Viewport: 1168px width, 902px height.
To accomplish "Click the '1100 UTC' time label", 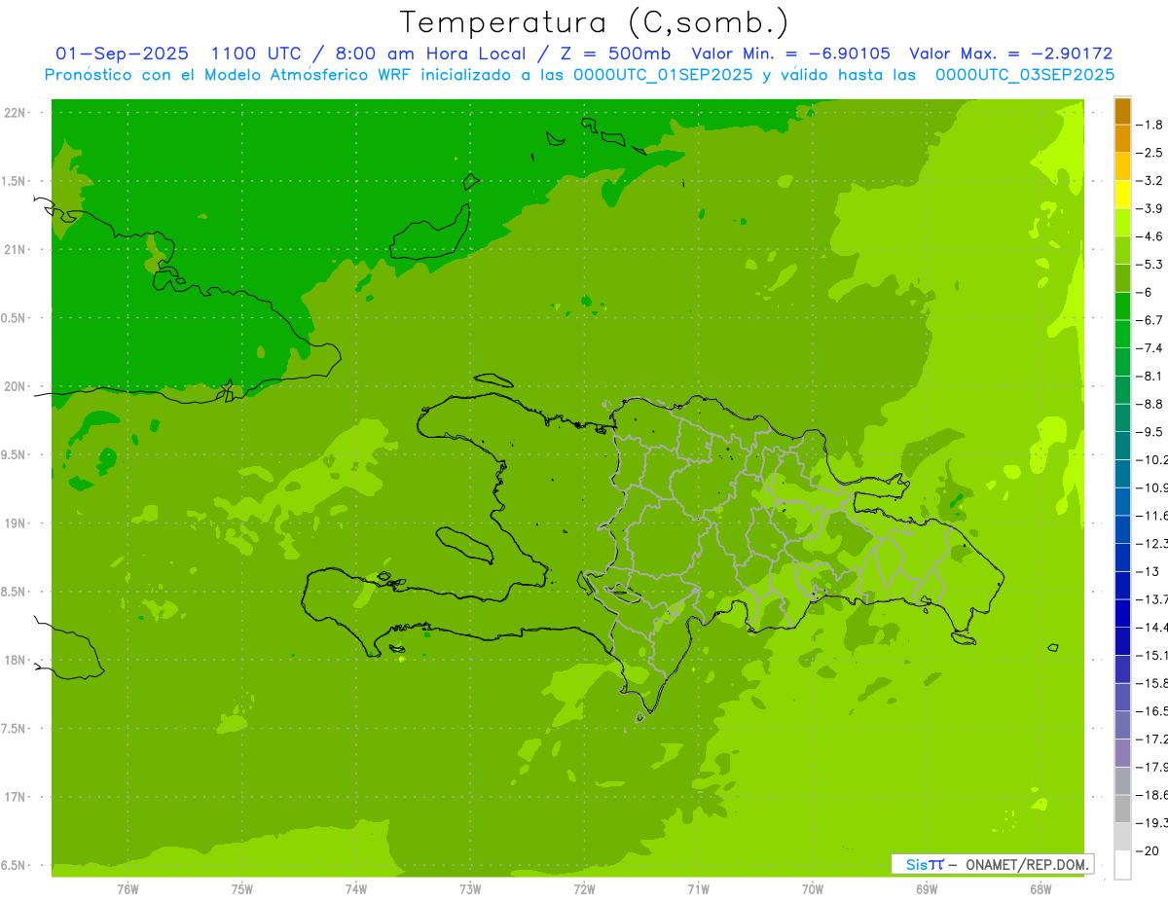I will pos(258,54).
